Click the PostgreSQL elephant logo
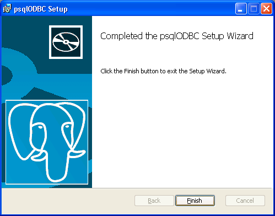Screen dimensions: 275x216 (47, 142)
